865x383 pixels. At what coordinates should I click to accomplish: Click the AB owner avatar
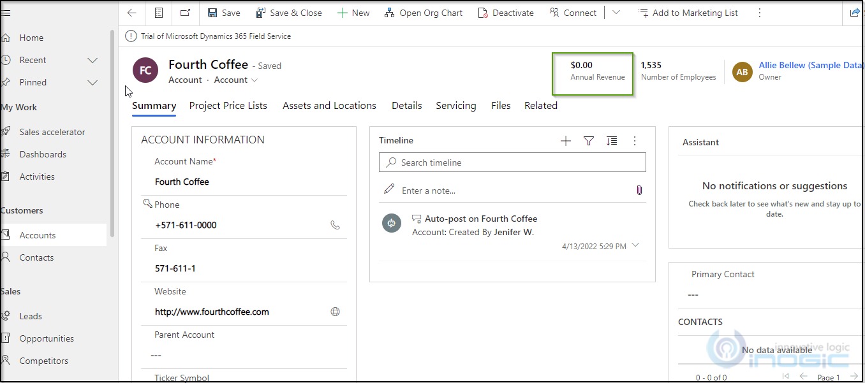[742, 72]
